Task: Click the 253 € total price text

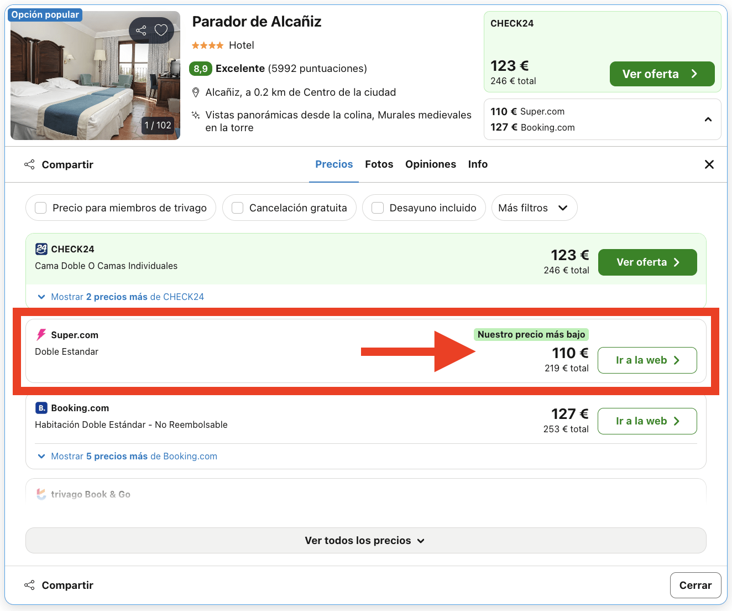Action: [x=566, y=429]
